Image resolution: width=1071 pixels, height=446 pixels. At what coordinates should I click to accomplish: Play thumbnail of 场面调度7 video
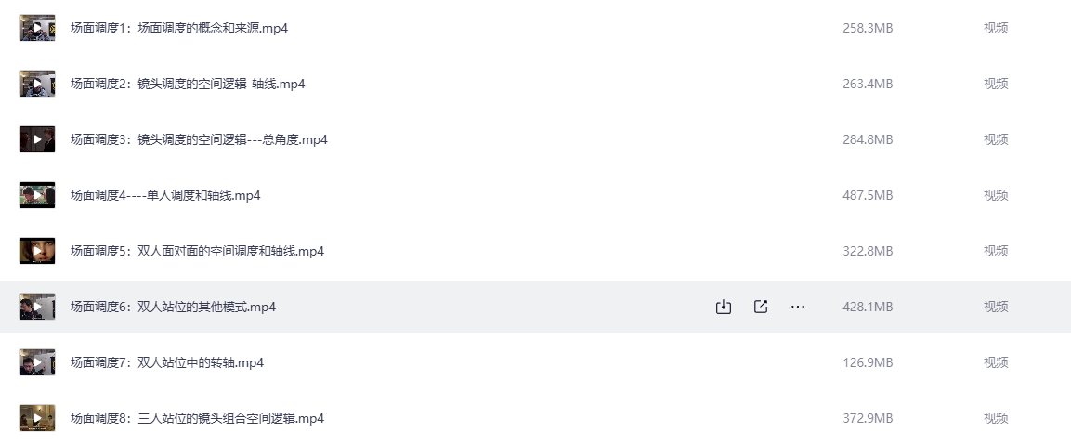point(37,362)
